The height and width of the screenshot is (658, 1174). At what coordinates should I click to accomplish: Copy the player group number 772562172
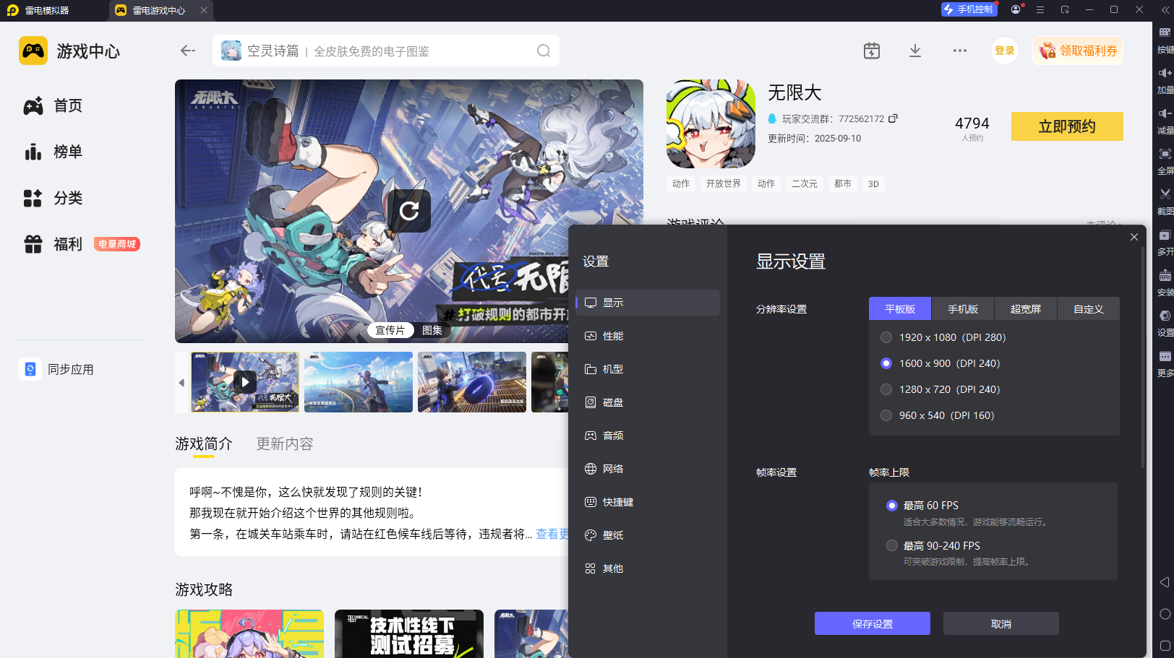(x=894, y=118)
